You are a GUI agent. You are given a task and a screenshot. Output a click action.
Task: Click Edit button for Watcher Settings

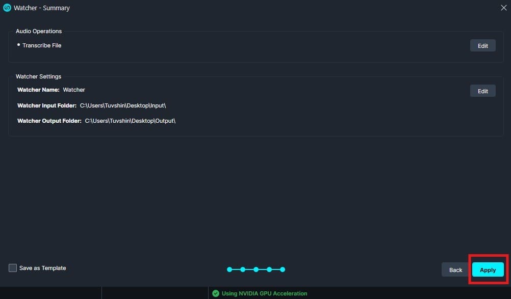482,91
